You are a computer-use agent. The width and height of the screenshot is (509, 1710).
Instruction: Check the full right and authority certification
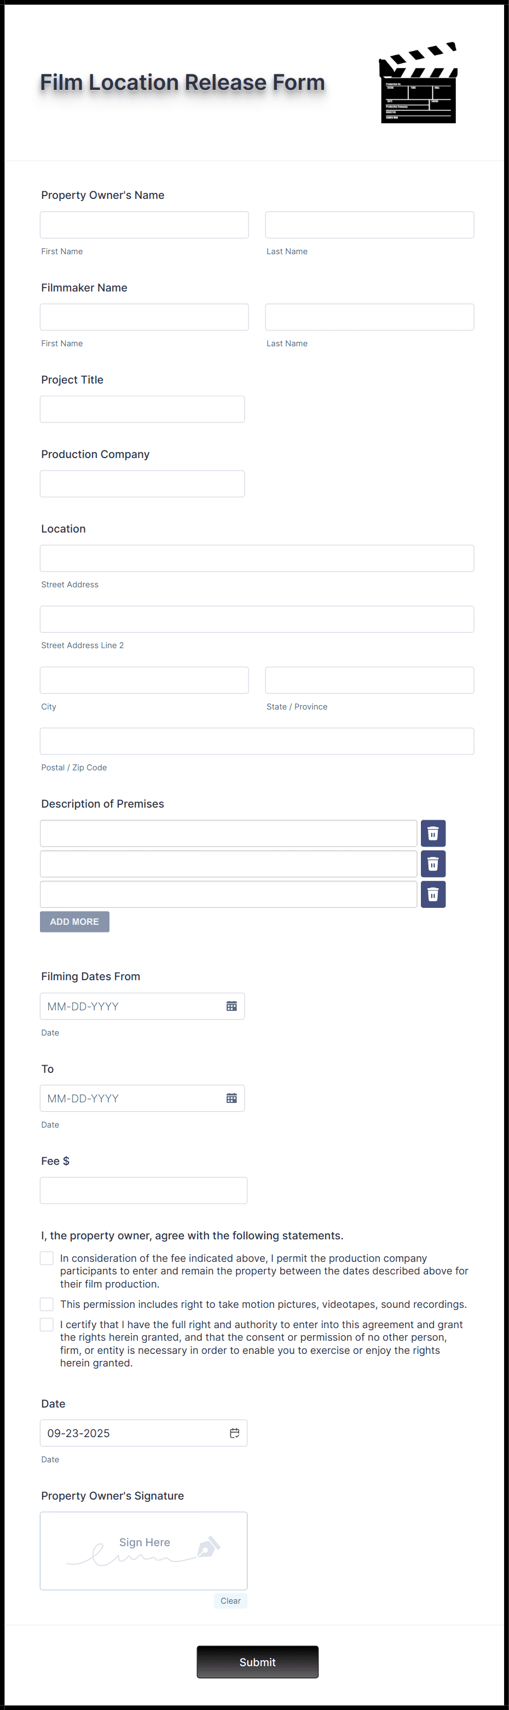[x=47, y=1324]
